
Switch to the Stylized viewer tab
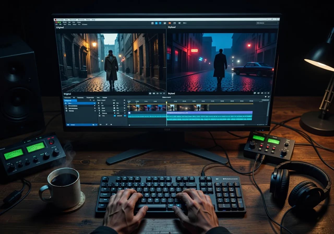171,27
